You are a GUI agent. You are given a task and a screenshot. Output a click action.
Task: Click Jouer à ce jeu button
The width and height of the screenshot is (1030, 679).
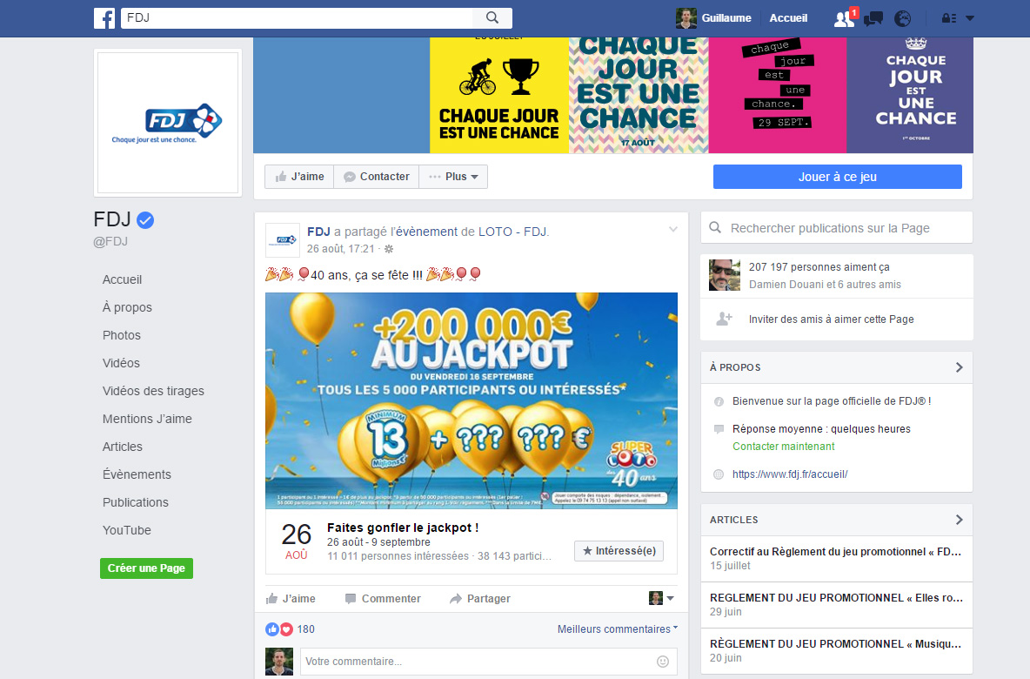click(x=838, y=177)
